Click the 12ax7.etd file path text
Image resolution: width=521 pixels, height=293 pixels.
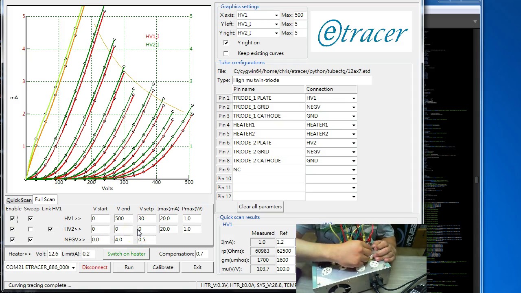tap(302, 71)
